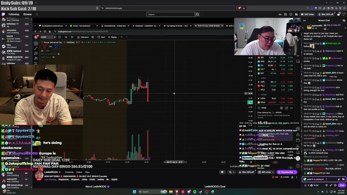This screenshot has height=195, width=347.
Task: Open the LeslieNGGG channel avatar
Action: tap(39, 175)
